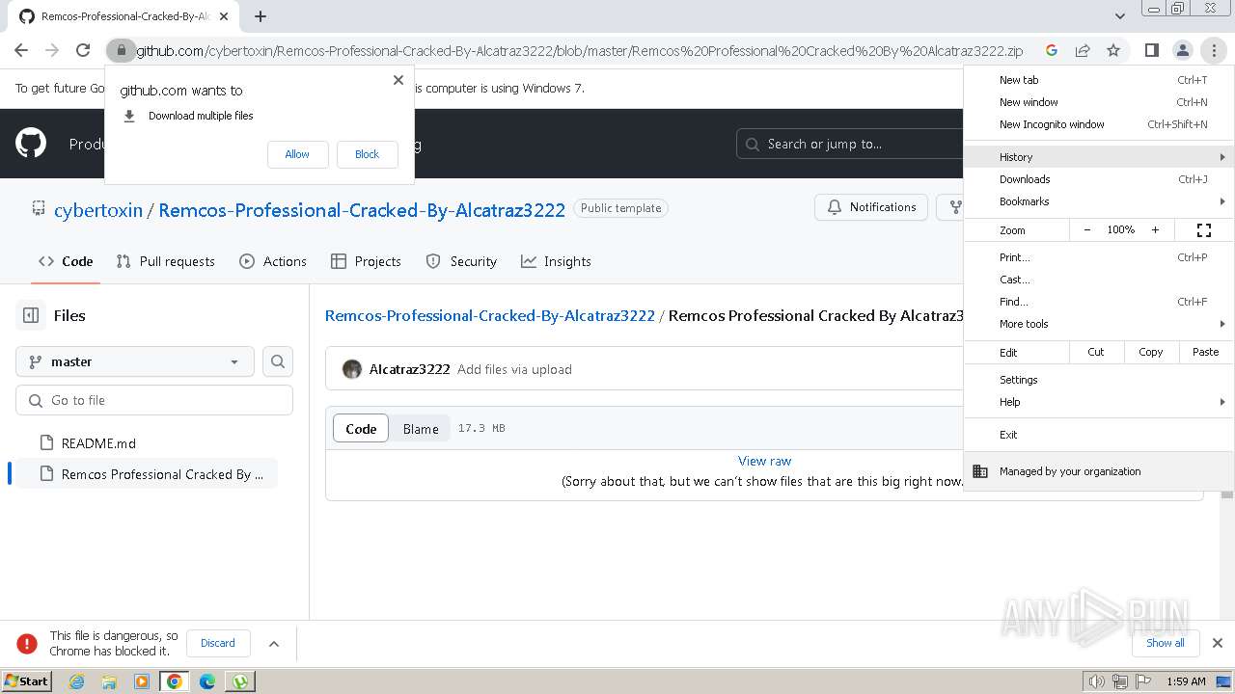Collapse the Files tree side panel

[x=31, y=315]
